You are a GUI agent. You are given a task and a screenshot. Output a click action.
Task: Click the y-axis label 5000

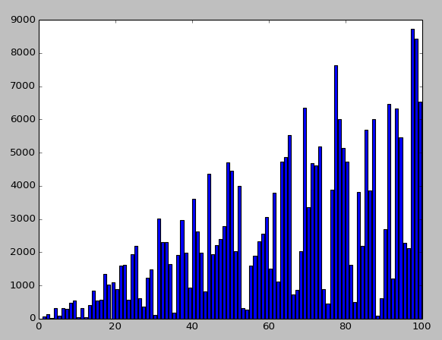tap(23, 153)
